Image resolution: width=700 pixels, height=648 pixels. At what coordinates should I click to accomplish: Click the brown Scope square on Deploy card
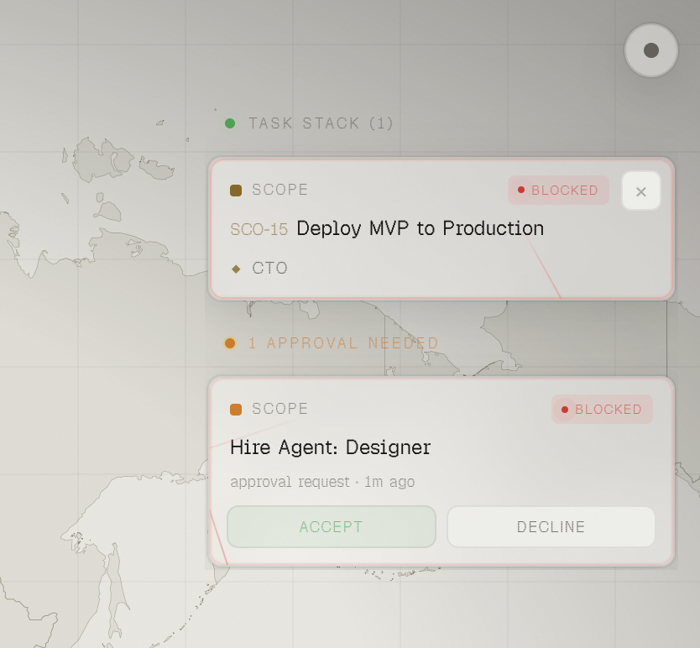(236, 191)
